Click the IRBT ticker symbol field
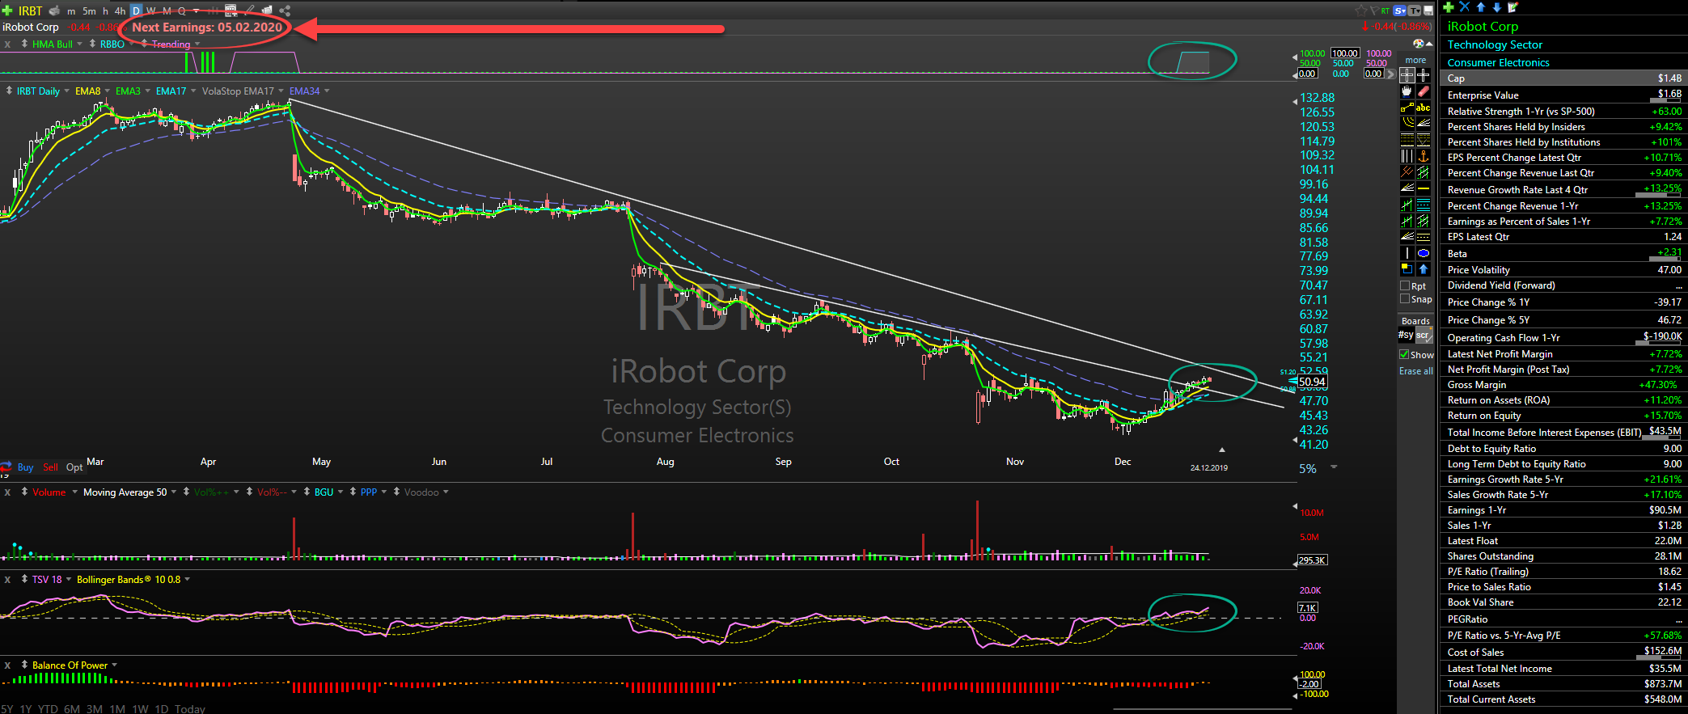1688x714 pixels. (x=30, y=11)
